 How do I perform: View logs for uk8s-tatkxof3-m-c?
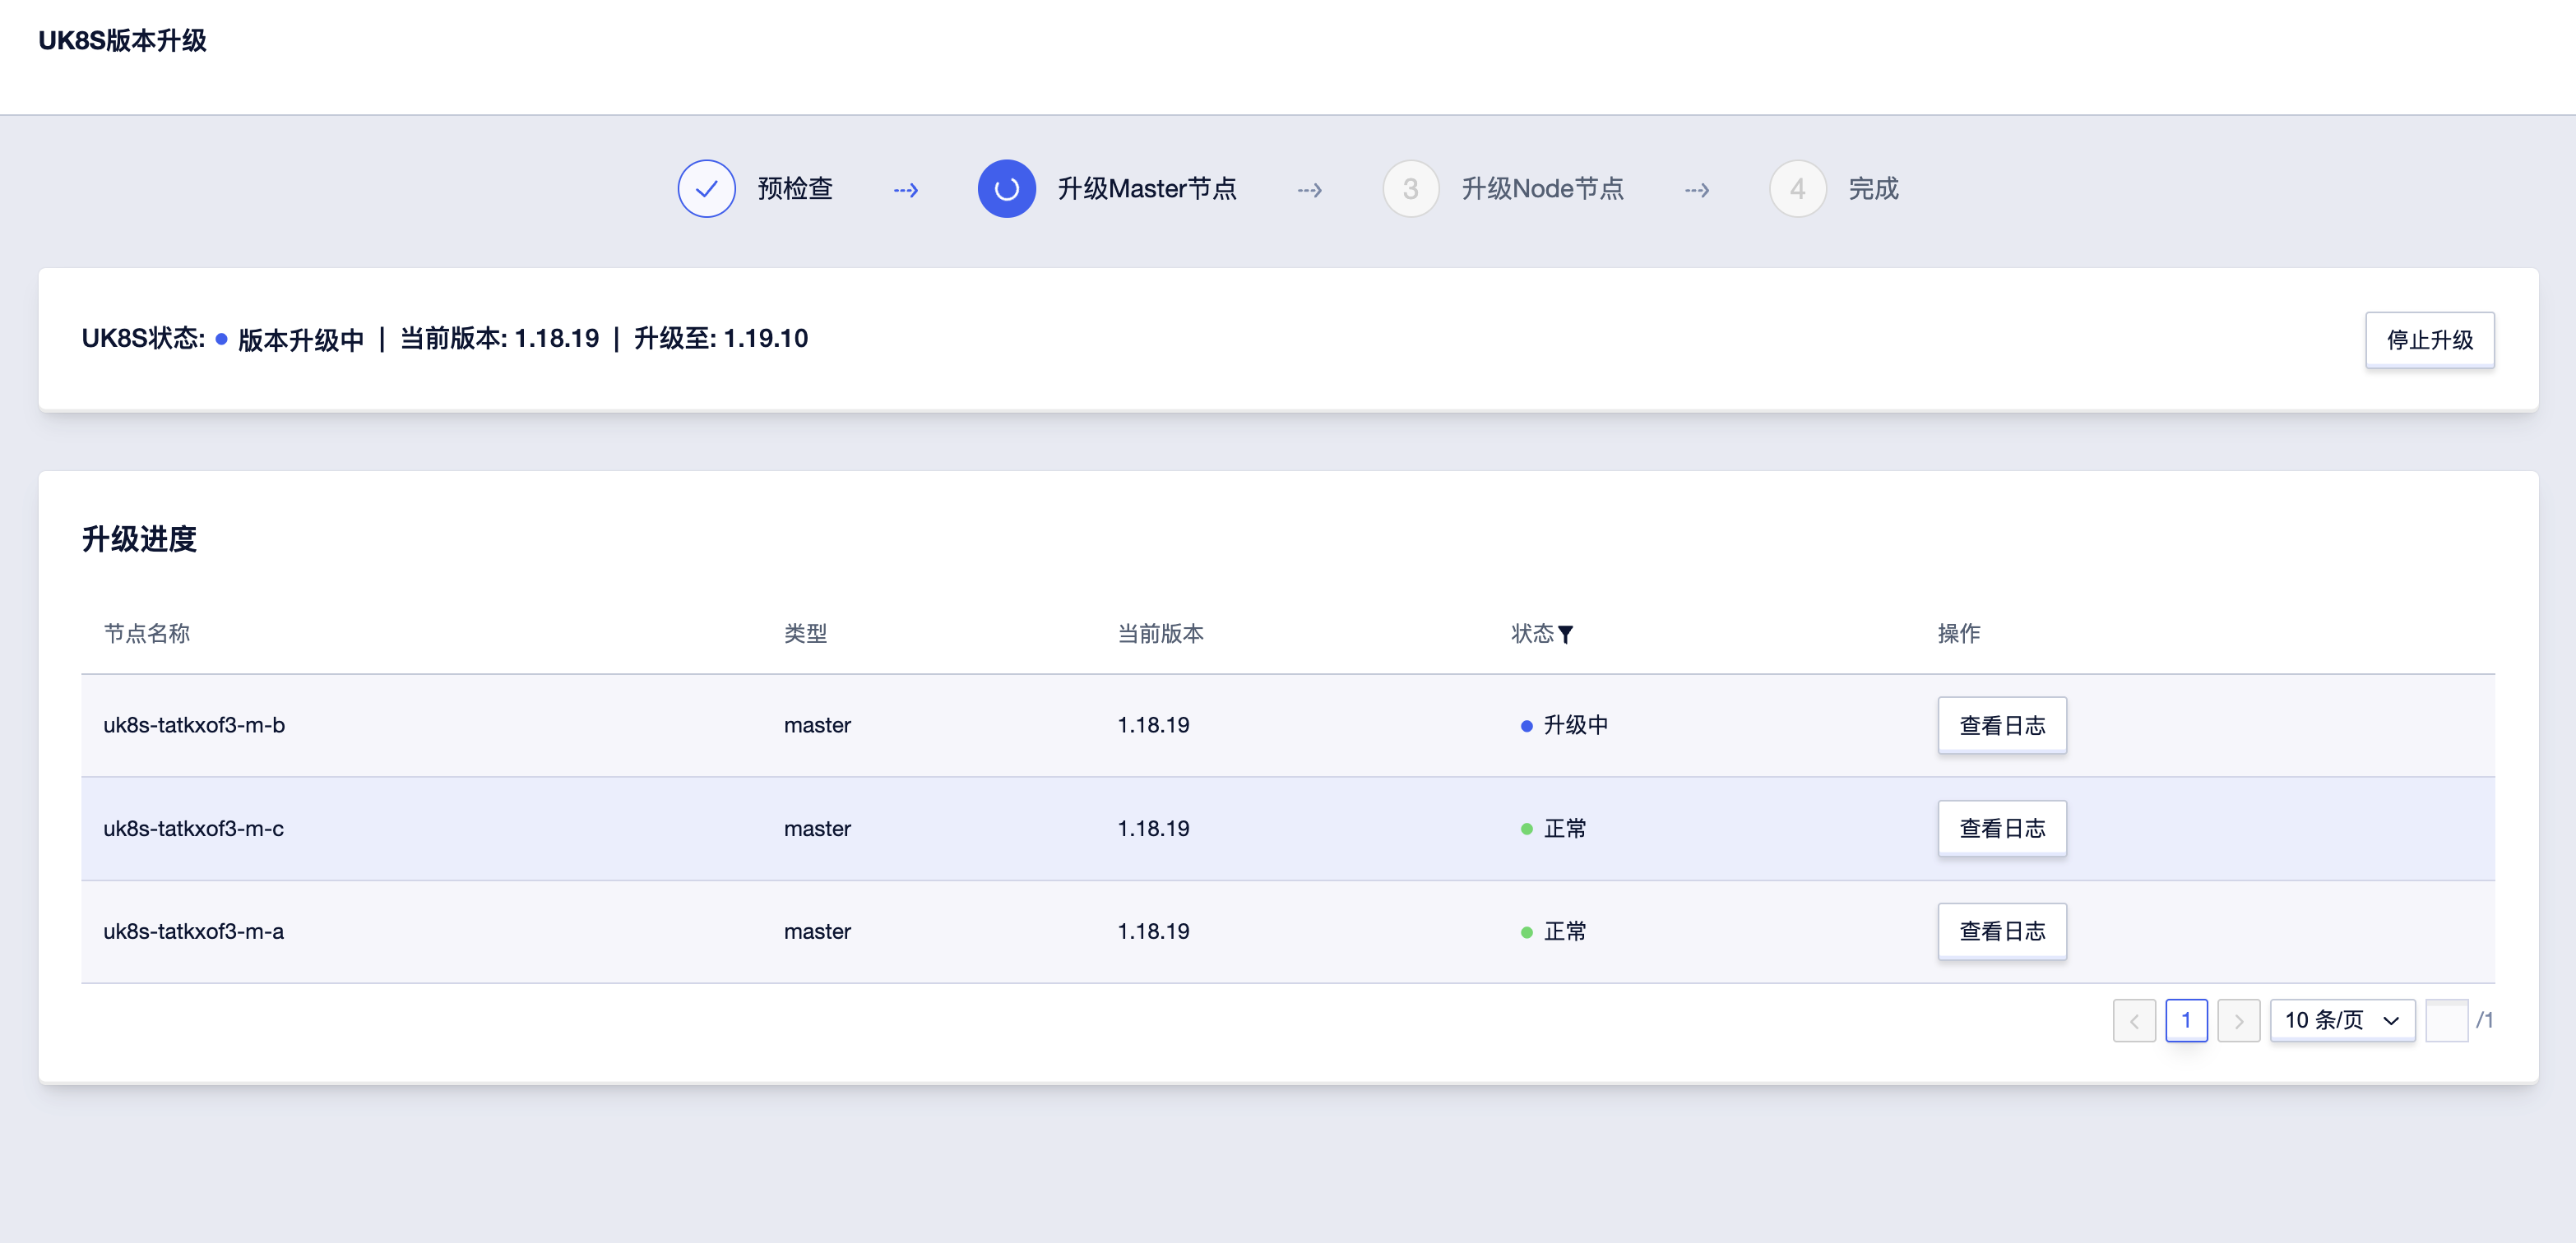(2001, 829)
